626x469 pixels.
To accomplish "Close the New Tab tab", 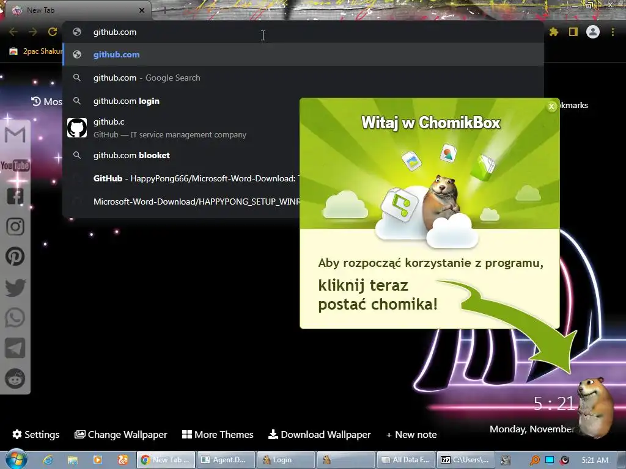I will tap(142, 10).
